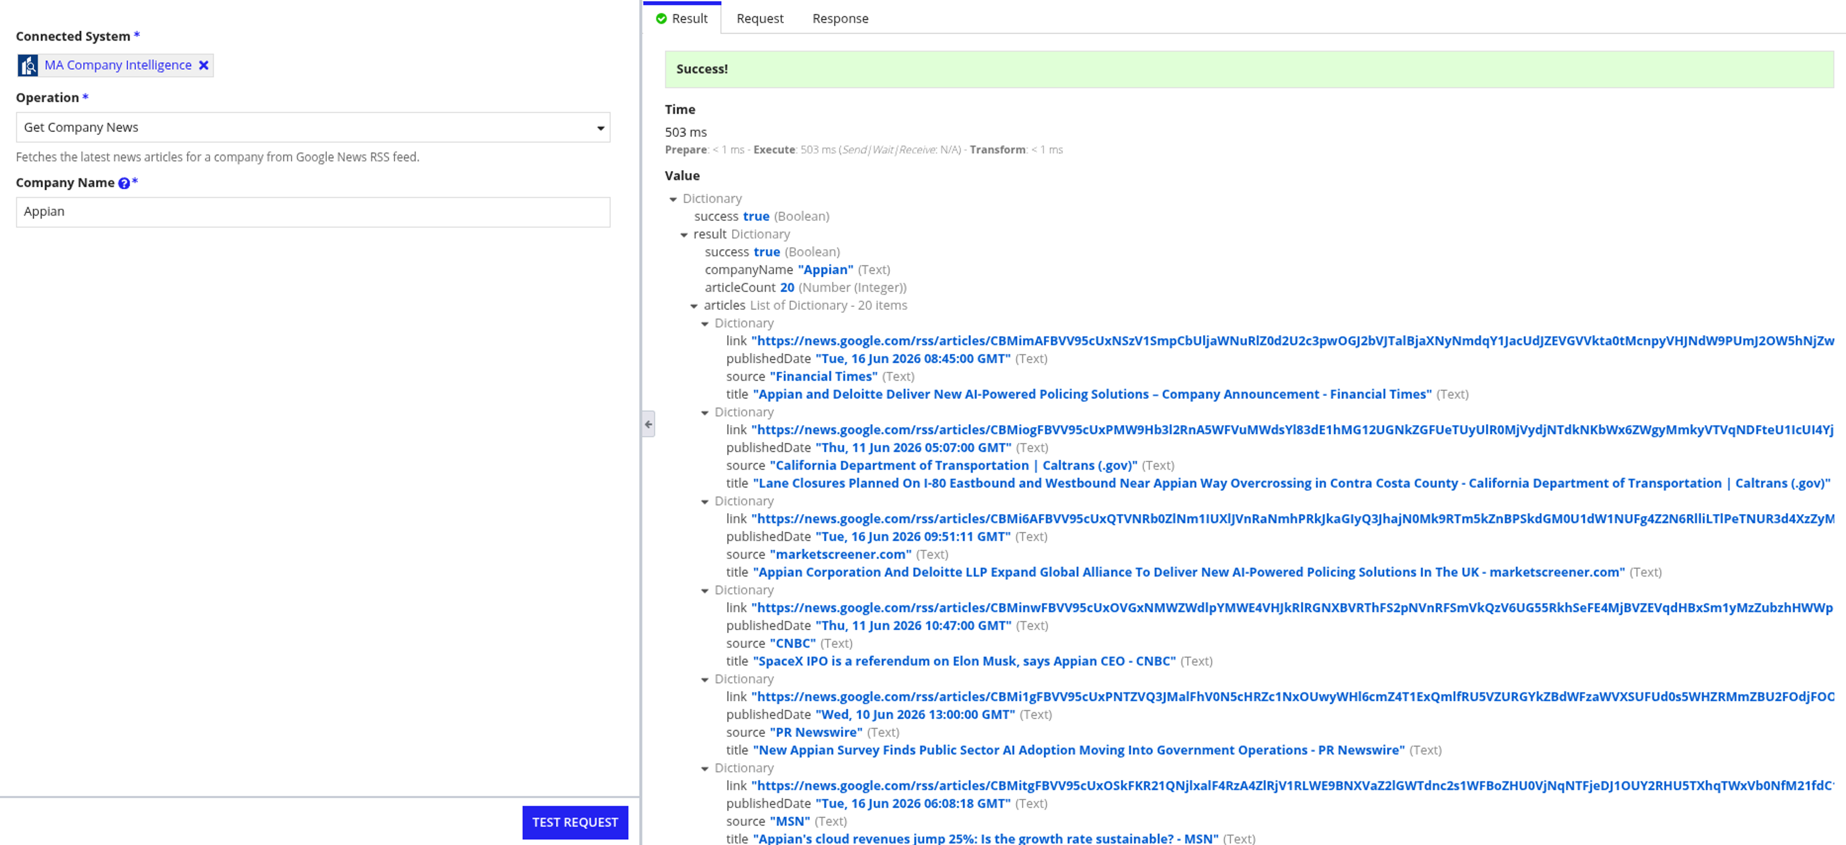
Task: Open the Caltrans article news link
Action: click(1293, 429)
